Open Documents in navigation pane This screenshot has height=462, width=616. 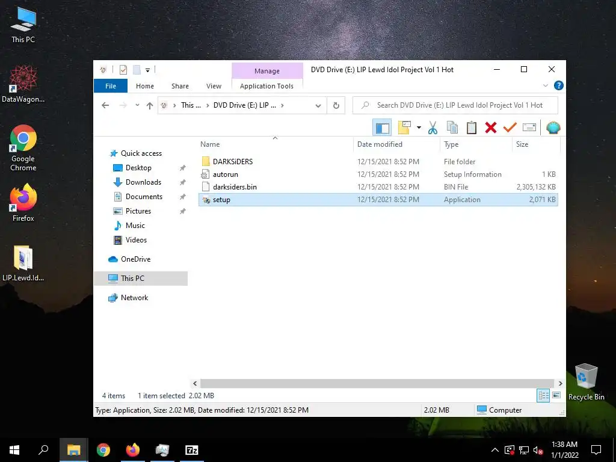144,197
